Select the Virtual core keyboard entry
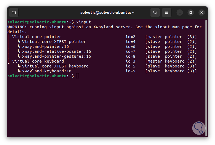Viewport: 215px width, 145px height. point(38,61)
